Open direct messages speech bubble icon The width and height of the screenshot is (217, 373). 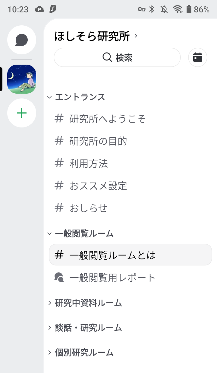tap(22, 40)
